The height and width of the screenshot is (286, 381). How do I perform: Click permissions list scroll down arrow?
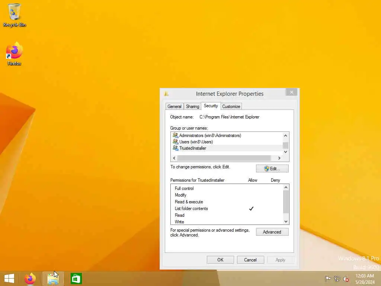(286, 222)
